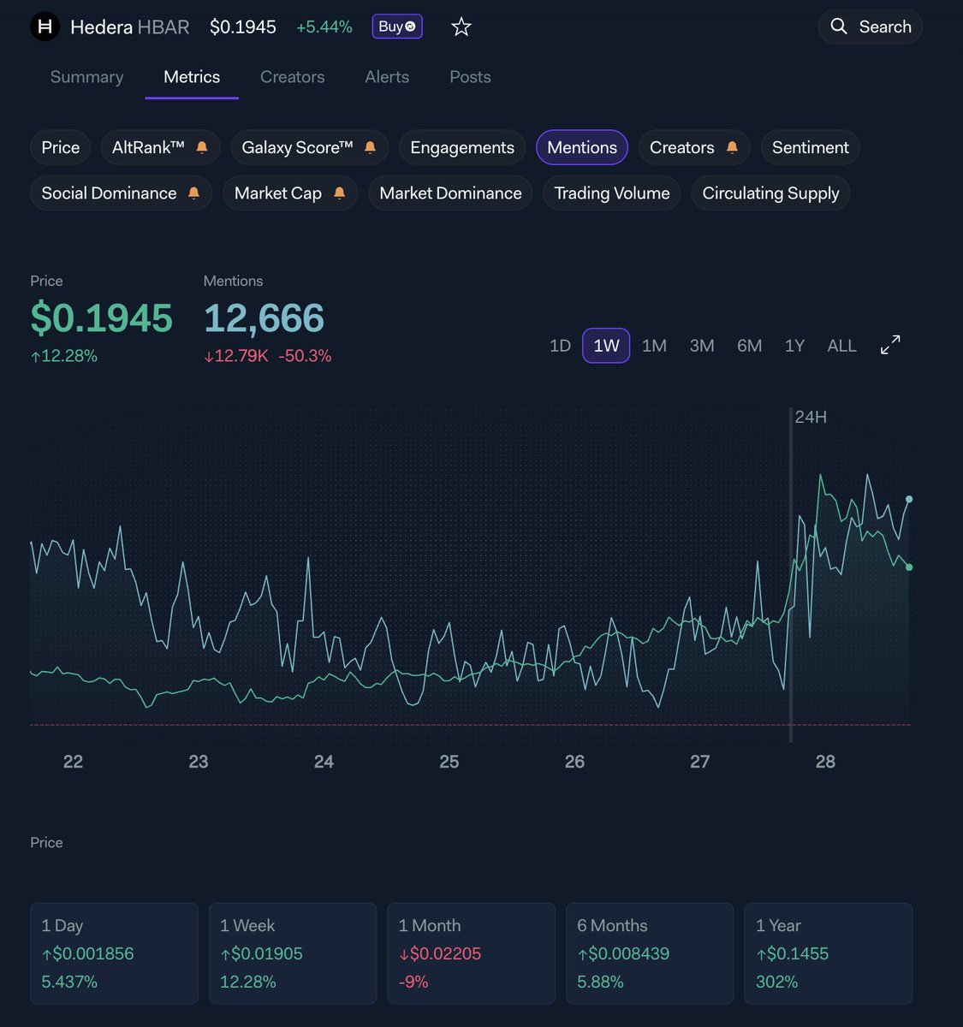Click the 24H marker on chart
The height and width of the screenshot is (1027, 963).
coord(810,418)
